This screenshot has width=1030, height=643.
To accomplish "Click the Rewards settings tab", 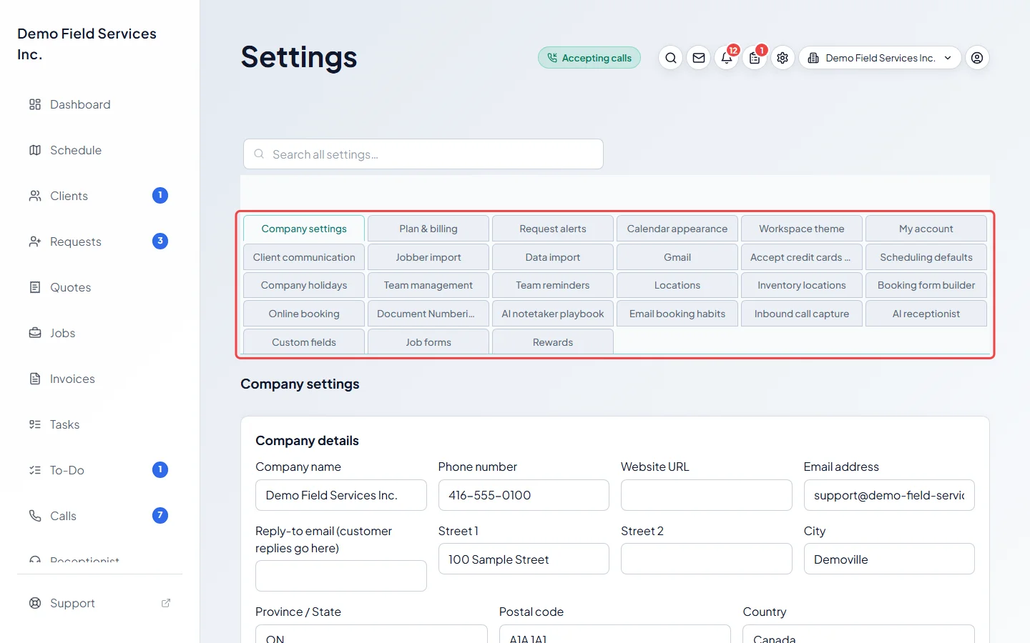I will point(553,342).
